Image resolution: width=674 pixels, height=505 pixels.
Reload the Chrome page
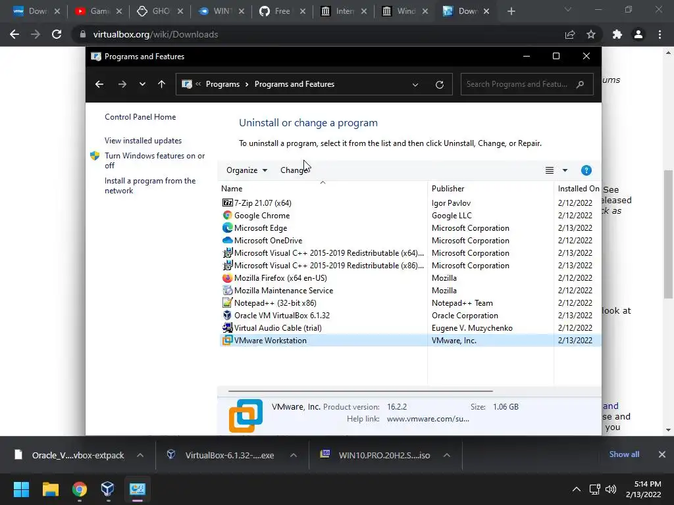(x=57, y=34)
